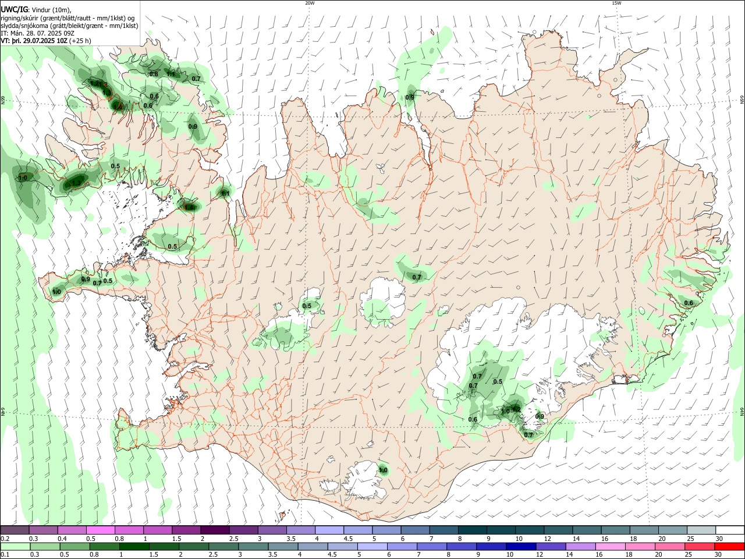The width and height of the screenshot is (745, 559).
Task: Click the 7 label on the snow scale
Action: [x=431, y=539]
